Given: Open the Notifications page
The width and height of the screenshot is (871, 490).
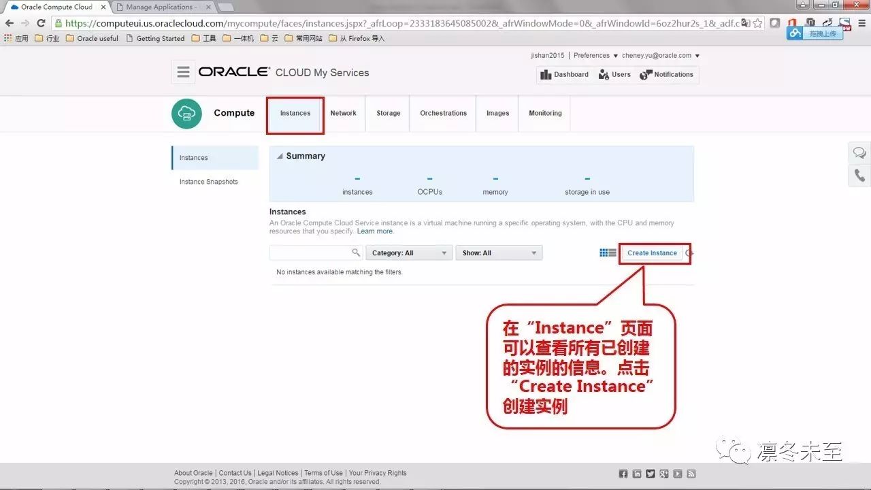Looking at the screenshot, I should click(667, 75).
